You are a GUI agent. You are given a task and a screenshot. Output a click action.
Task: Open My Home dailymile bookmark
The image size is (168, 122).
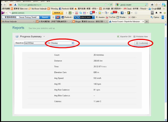[x=38, y=9]
